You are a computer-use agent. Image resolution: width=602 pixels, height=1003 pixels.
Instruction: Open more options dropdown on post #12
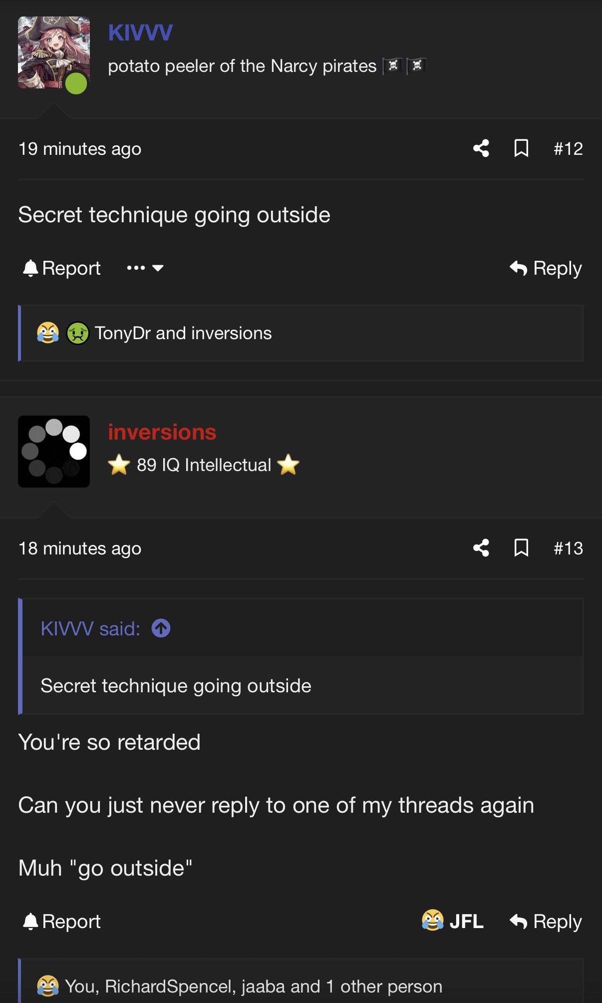(x=145, y=268)
